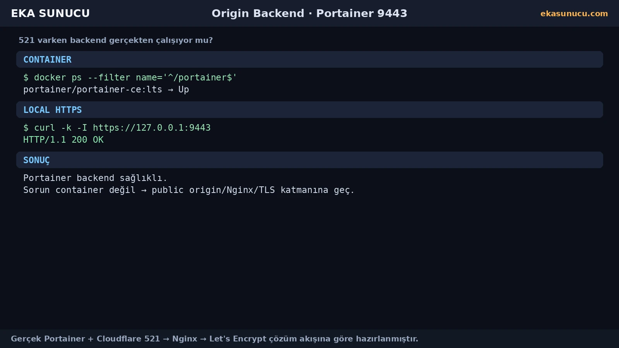Select the curl -k -I command line
The image size is (619, 348).
pyautogui.click(x=117, y=128)
